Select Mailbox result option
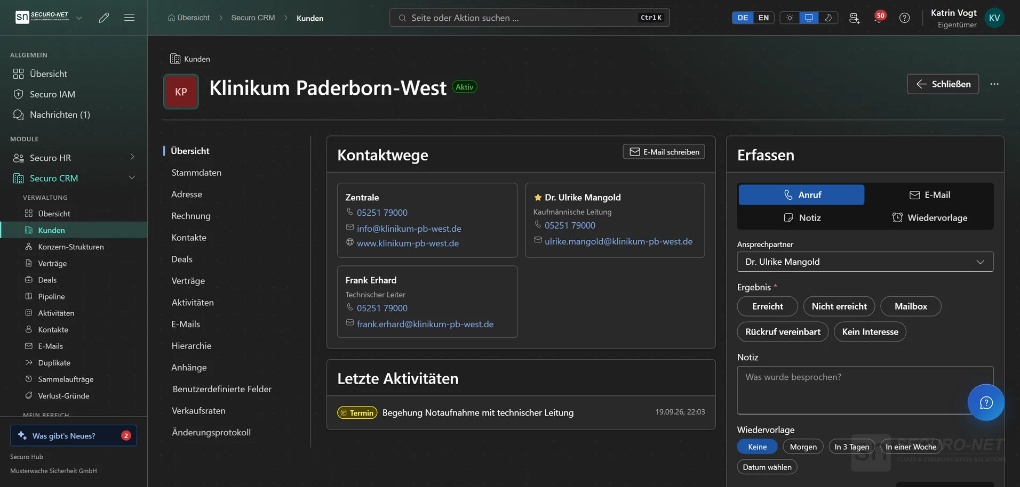 [x=911, y=306]
